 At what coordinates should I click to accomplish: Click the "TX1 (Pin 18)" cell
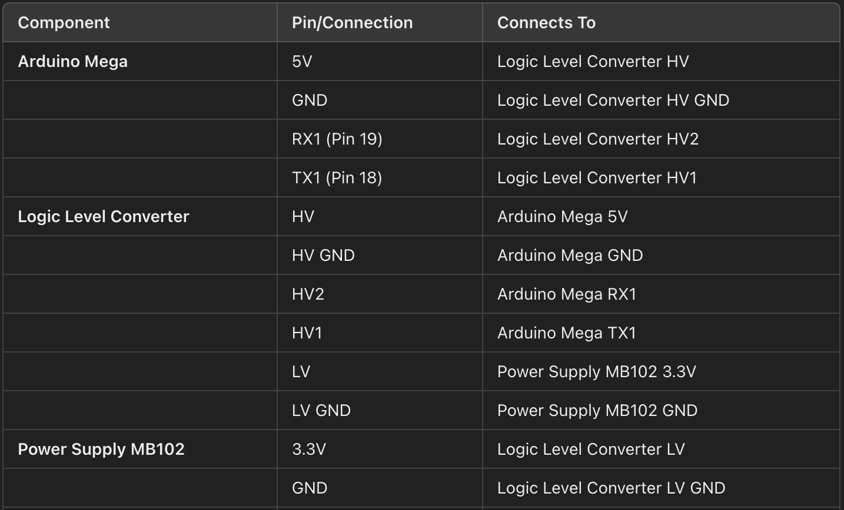(x=337, y=178)
